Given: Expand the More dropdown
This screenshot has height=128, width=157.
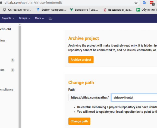Looking at the screenshot, I should pos(39,18).
